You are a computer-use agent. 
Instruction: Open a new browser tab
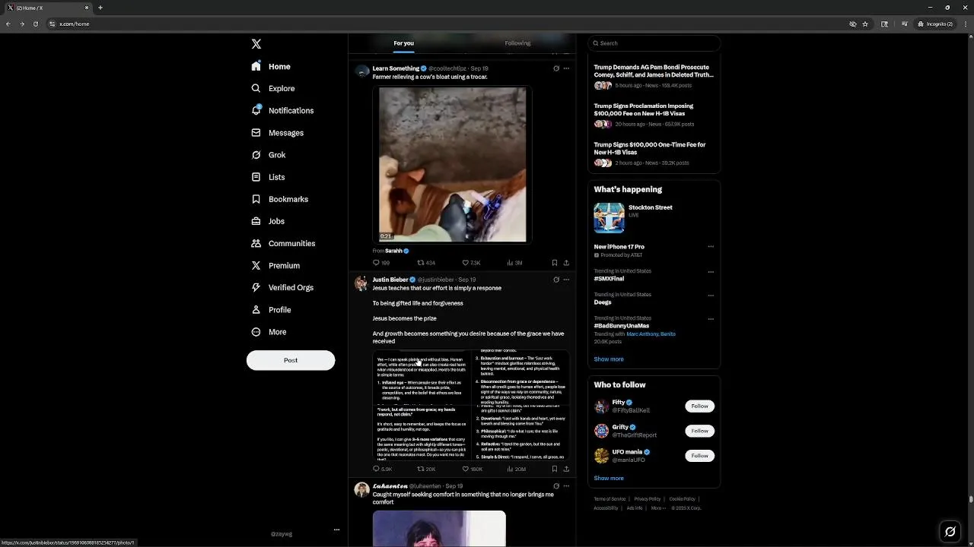point(100,8)
